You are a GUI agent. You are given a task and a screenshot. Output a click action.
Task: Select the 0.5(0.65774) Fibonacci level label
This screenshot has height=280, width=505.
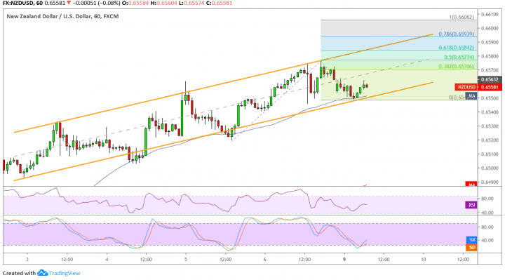tap(459, 57)
